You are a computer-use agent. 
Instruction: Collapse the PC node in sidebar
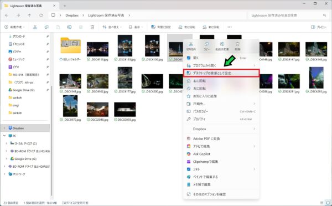(4, 136)
